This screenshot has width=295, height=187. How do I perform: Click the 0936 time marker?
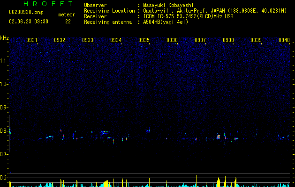(172, 40)
